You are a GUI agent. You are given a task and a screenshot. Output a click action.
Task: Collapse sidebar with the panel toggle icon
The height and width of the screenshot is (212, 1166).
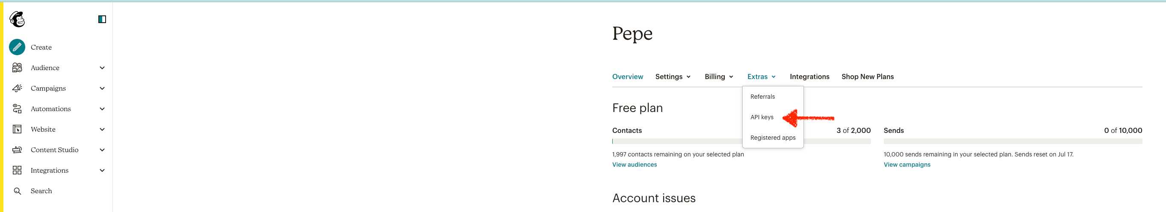[x=102, y=19]
